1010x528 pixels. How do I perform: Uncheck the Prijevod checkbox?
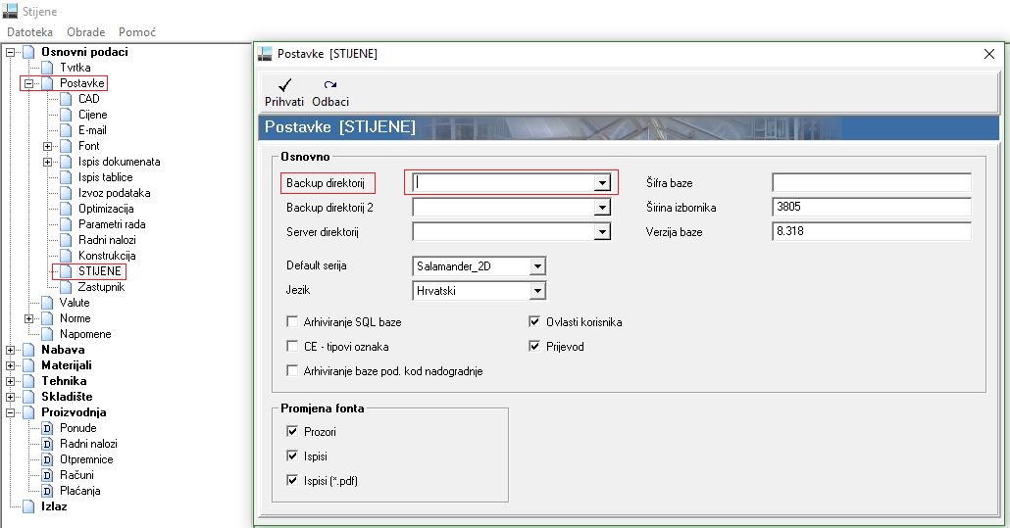pos(534,346)
